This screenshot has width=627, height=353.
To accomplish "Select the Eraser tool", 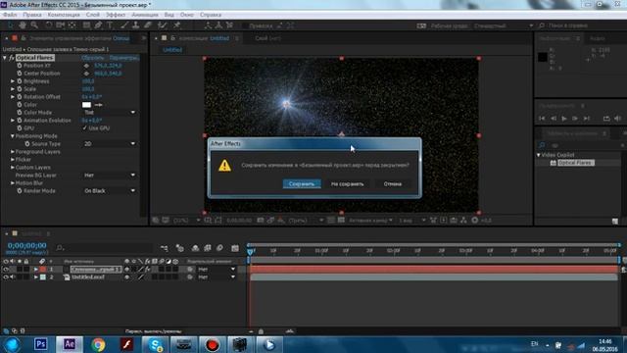I will (x=148, y=25).
